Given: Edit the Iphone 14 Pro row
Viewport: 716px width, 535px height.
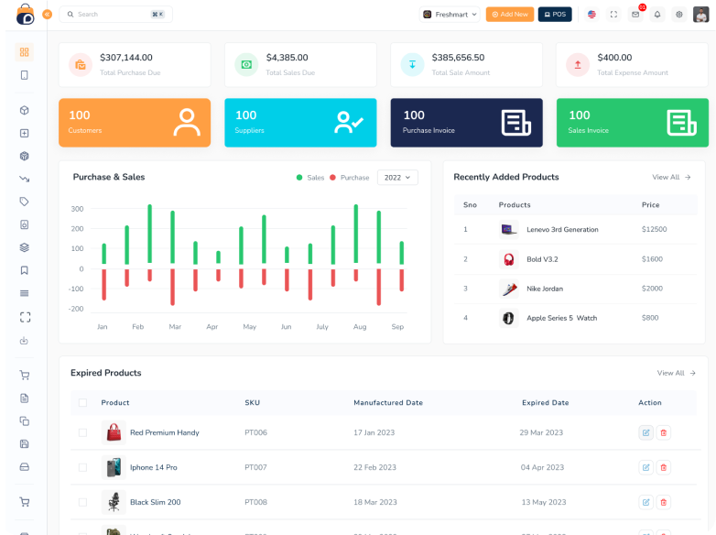Looking at the screenshot, I should 645,467.
